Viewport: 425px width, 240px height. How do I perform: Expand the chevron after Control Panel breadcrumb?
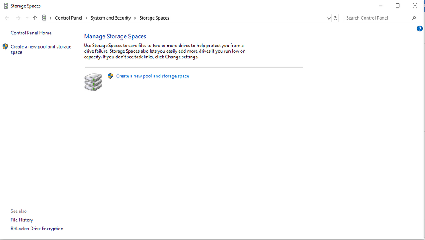pos(86,18)
